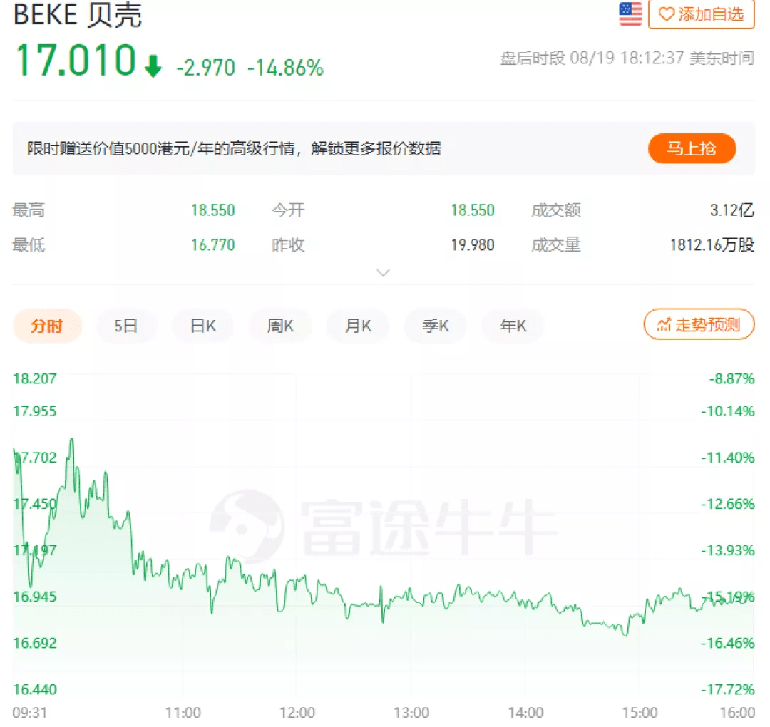Click the 09:31 time axis label
Viewport: 770px width, 727px height.
click(30, 712)
